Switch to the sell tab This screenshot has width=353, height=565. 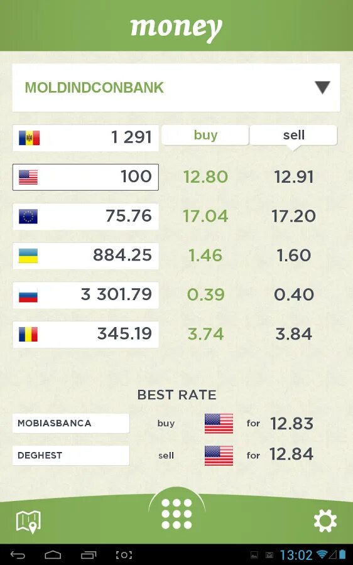pyautogui.click(x=293, y=135)
